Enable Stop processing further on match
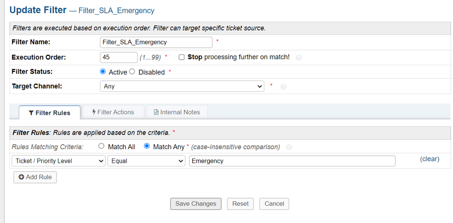Image resolution: width=453 pixels, height=223 pixels. [x=182, y=57]
